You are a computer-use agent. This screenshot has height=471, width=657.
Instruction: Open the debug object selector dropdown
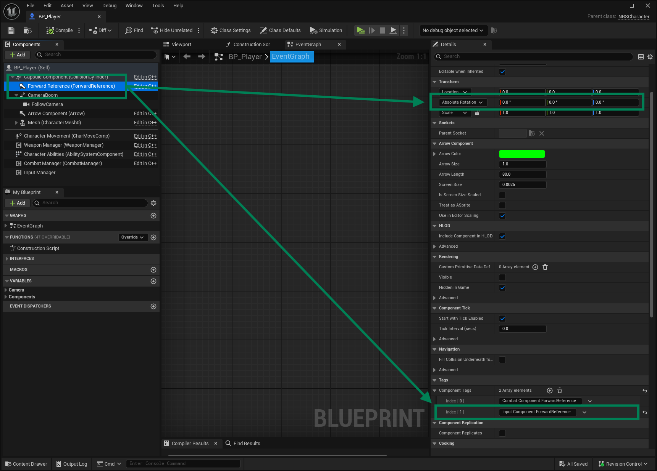[452, 30]
